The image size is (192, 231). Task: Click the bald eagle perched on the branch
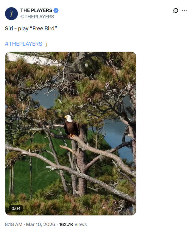coord(71,126)
